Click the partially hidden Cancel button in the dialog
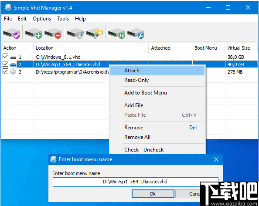259x206 pixels. pyautogui.click(x=188, y=194)
